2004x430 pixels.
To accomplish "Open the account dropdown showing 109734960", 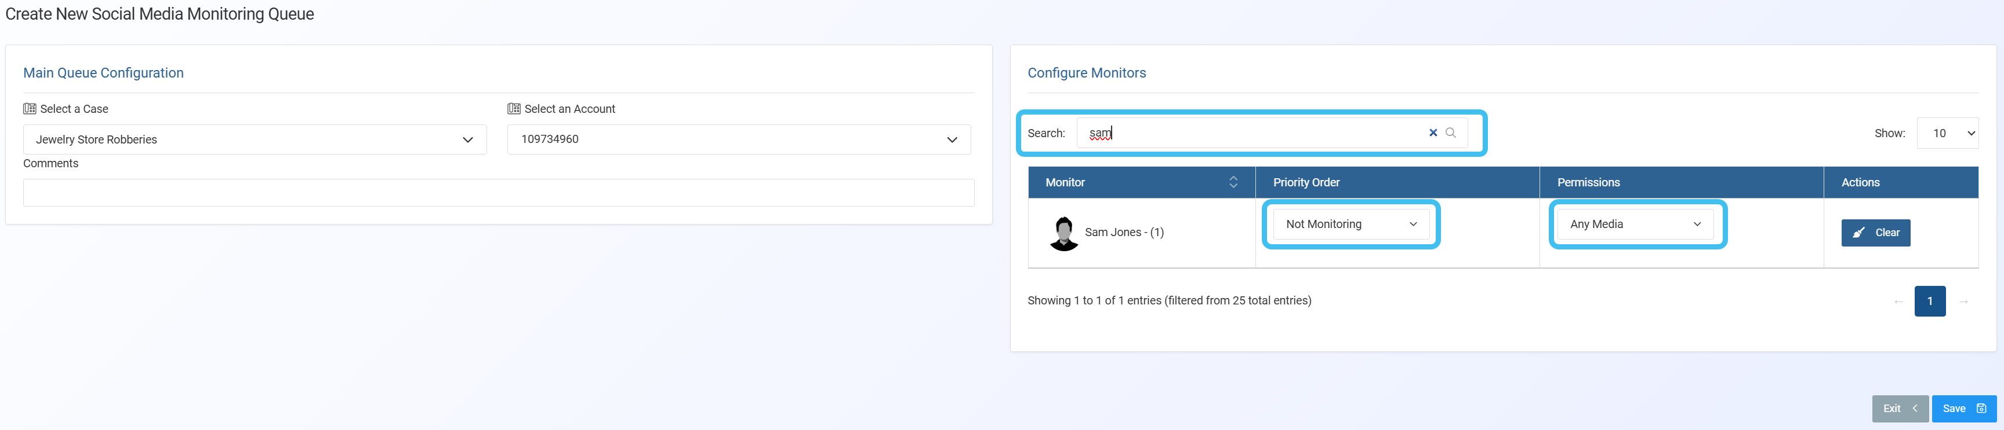I will [x=738, y=139].
